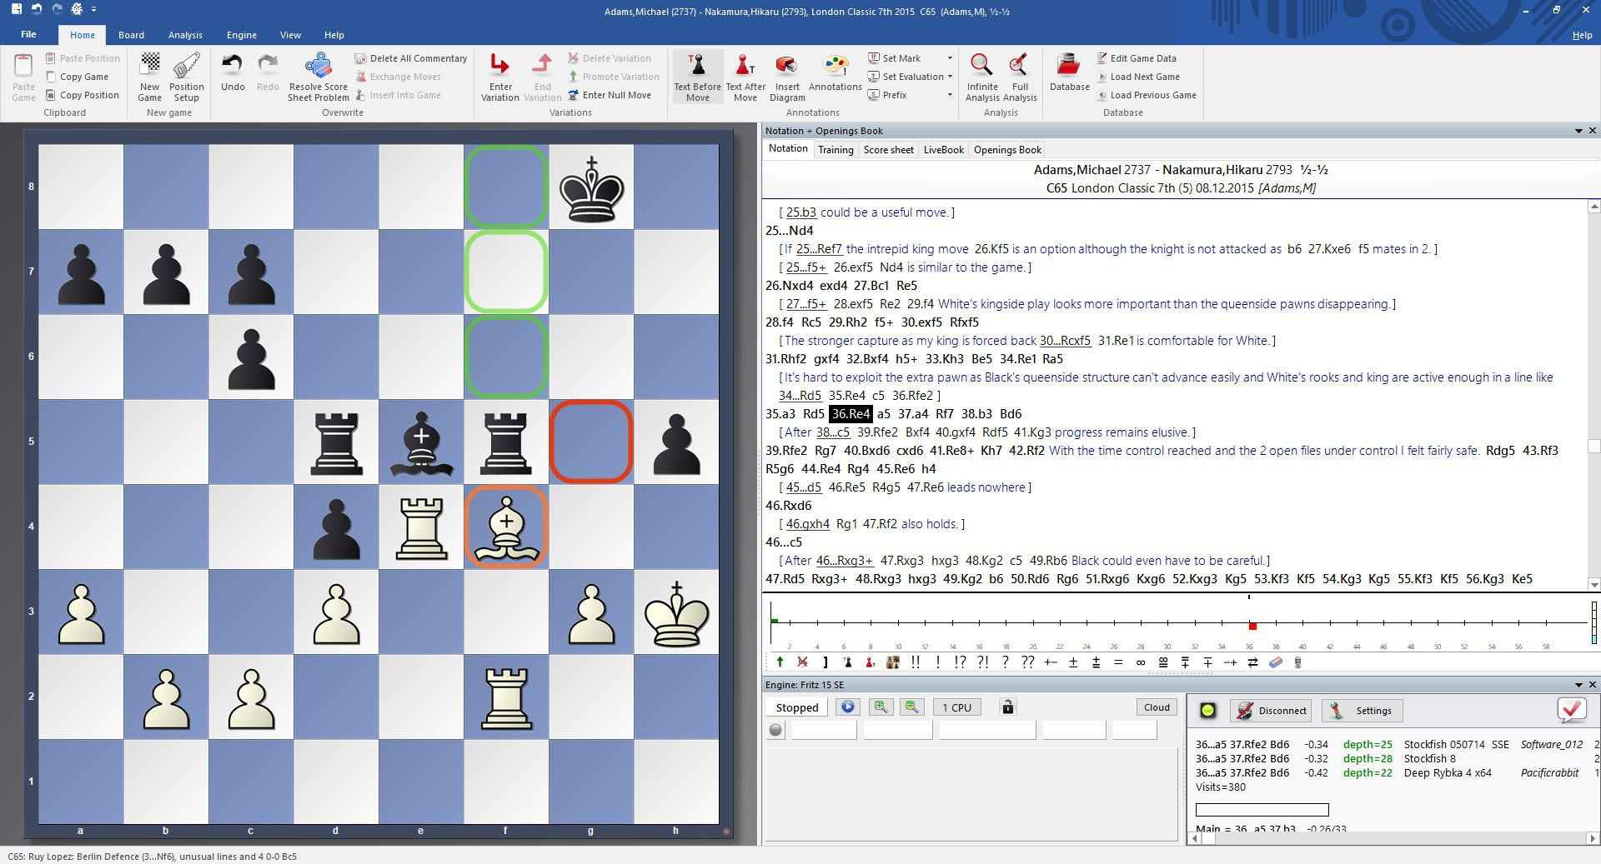Open engine Settings
Image resolution: width=1601 pixels, height=864 pixels.
(x=1362, y=711)
